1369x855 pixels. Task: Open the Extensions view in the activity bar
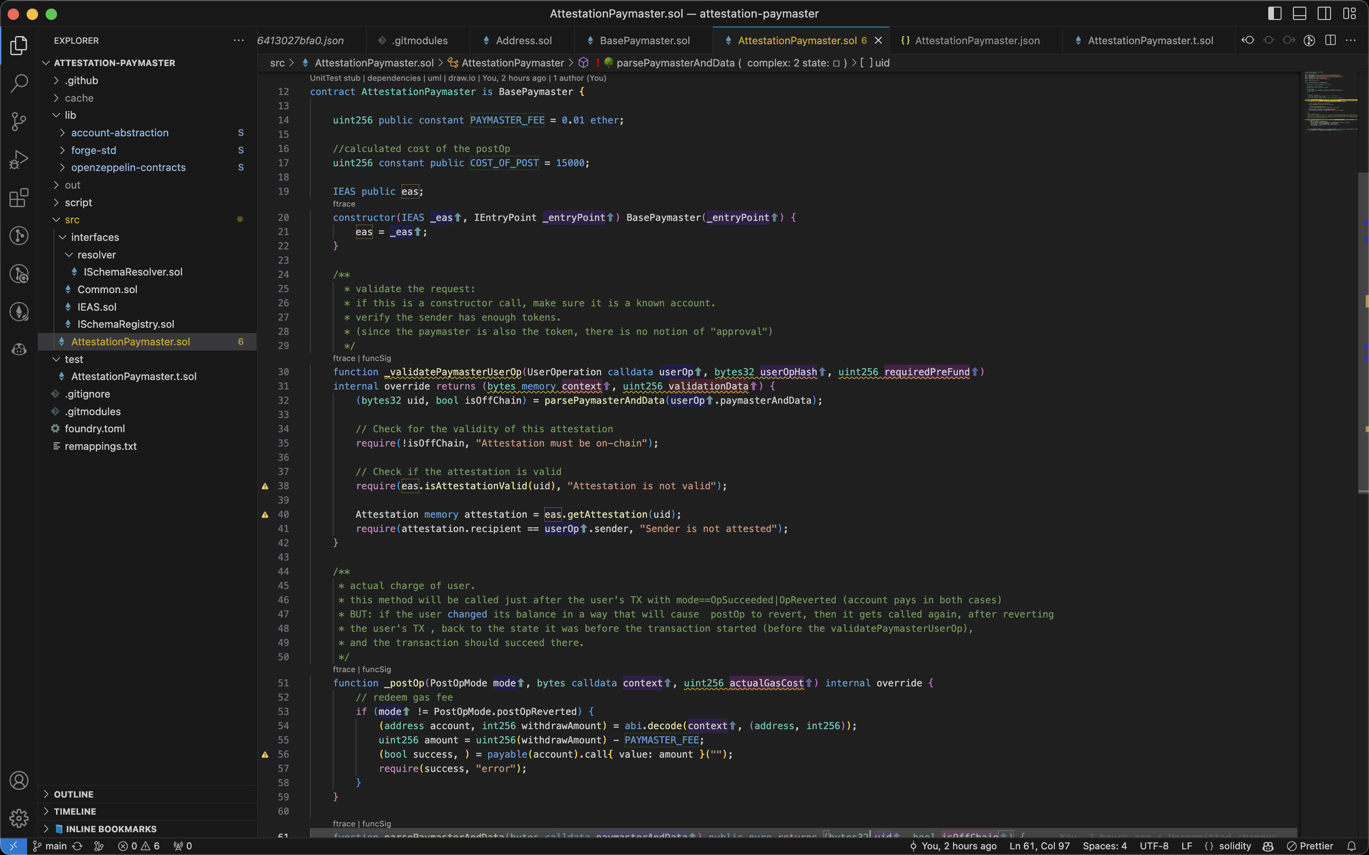pyautogui.click(x=19, y=197)
